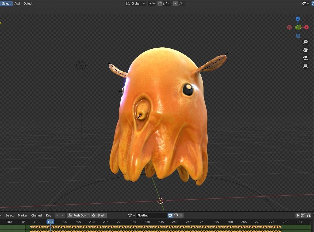Open the viewport visibility and selectability dropdown
Viewport: 314px width, 232px height.
[x=306, y=3]
